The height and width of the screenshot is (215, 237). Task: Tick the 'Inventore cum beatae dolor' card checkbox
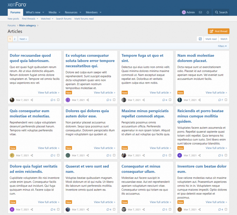(x=226, y=209)
